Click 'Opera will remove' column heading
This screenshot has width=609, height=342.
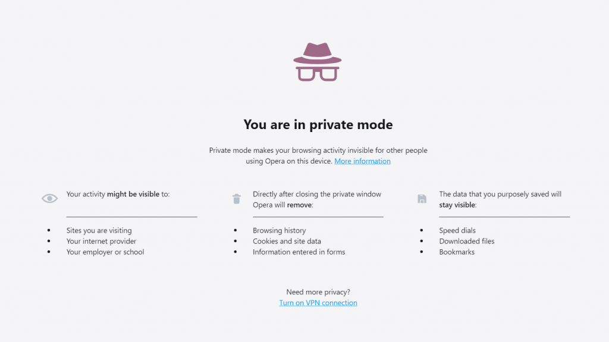click(x=317, y=199)
